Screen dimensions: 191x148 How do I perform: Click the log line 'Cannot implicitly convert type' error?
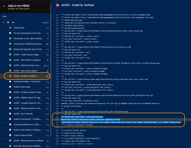pos(121,122)
